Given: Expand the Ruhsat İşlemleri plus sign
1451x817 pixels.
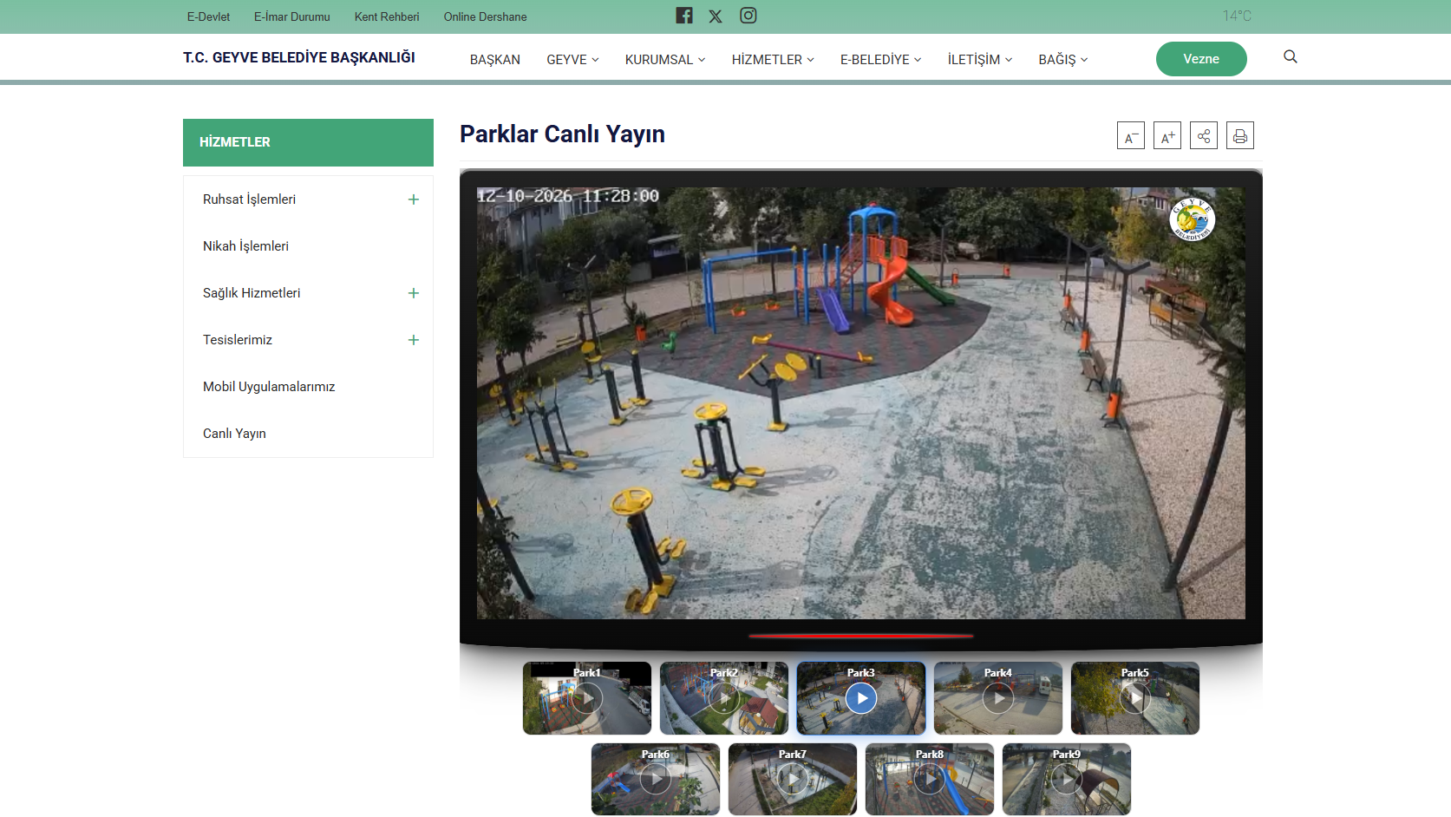Looking at the screenshot, I should pyautogui.click(x=414, y=199).
